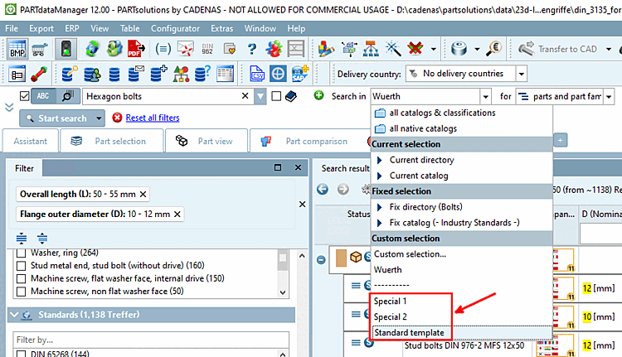Click the traffic light status icon
Viewport: 622px width, 357px height.
(x=66, y=49)
